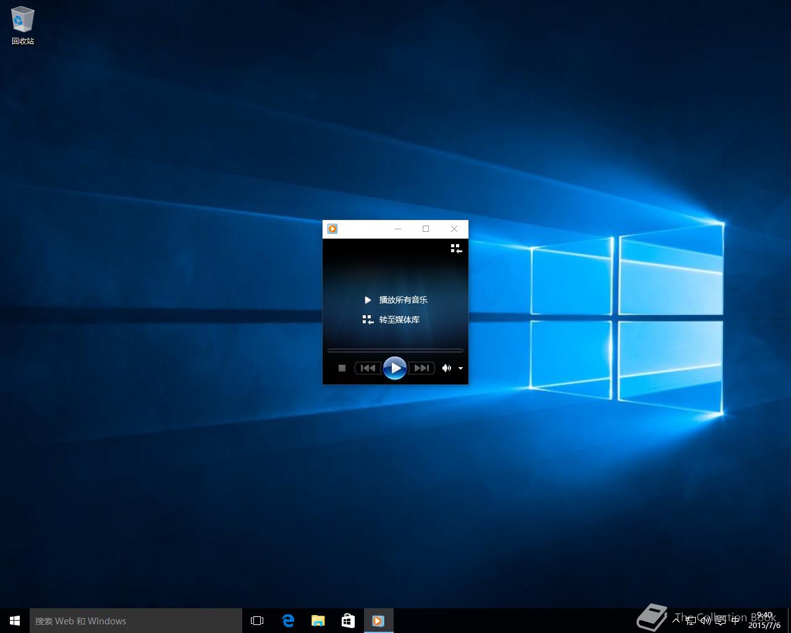This screenshot has width=791, height=633.
Task: Expand the volume dropdown arrow in the player
Action: (460, 368)
